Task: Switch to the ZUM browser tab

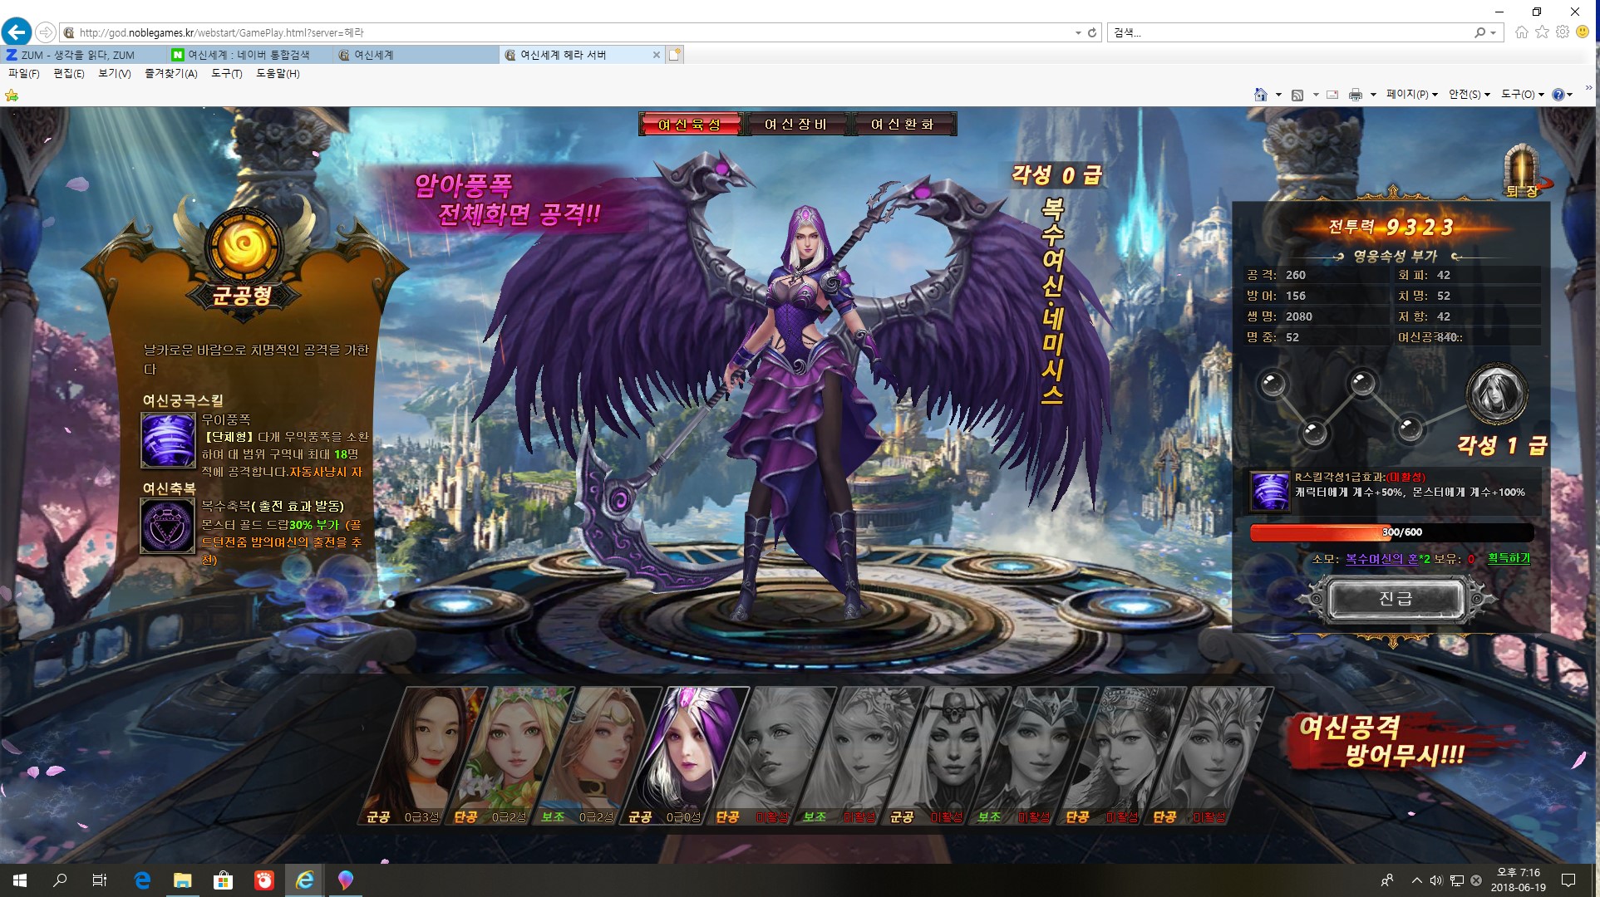Action: point(83,55)
